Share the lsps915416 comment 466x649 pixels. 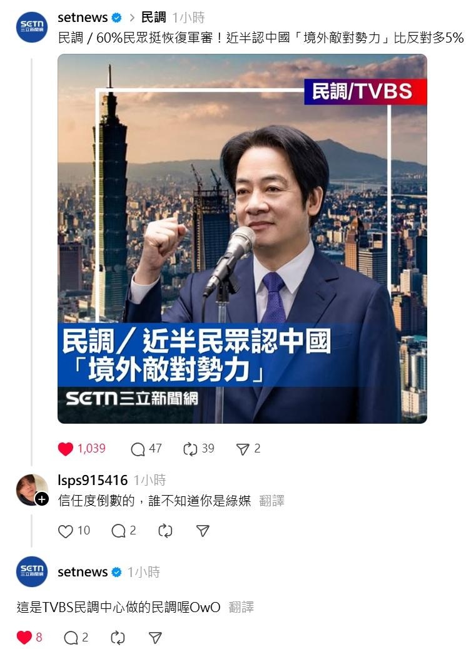pyautogui.click(x=203, y=531)
